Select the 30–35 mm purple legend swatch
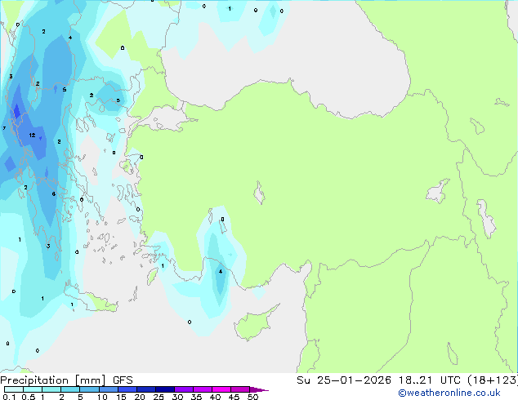 (x=184, y=389)
